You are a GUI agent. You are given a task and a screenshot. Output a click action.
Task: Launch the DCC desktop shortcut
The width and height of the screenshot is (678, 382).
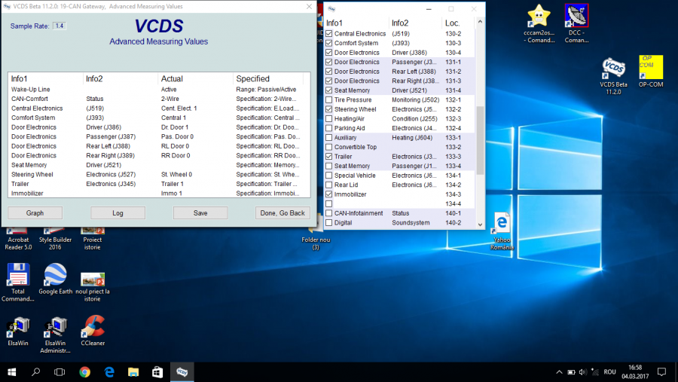[576, 17]
